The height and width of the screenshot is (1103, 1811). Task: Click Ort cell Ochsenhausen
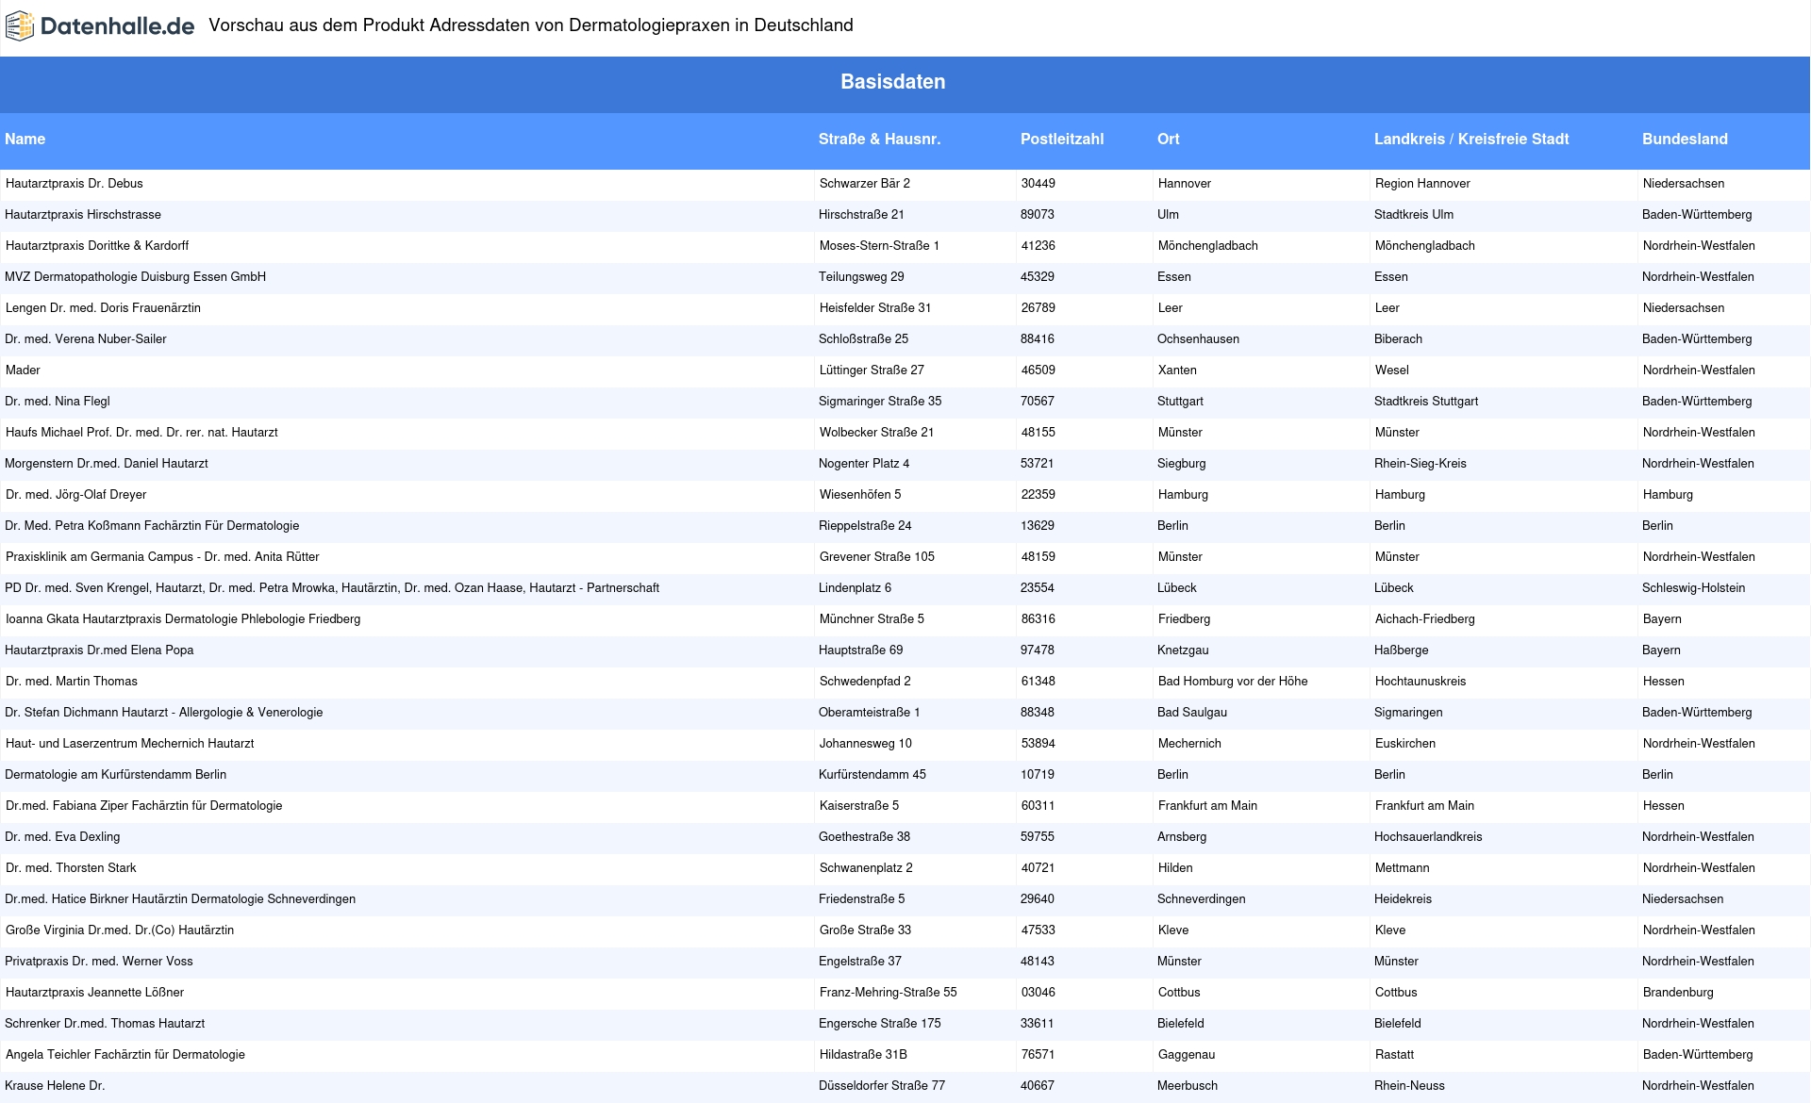pyautogui.click(x=1199, y=339)
